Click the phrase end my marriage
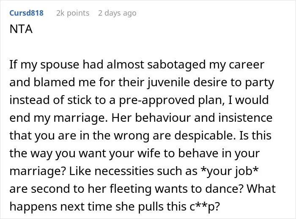This screenshot has width=296, height=219. coord(57,118)
